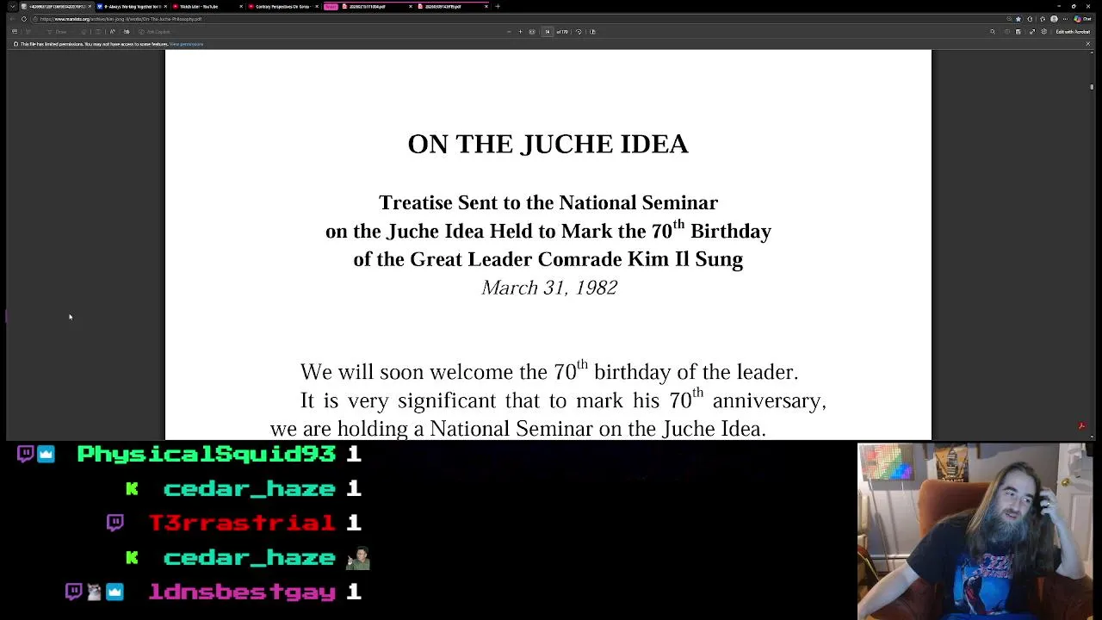Viewport: 1102px width, 620px height.
Task: Switch to the Always Working Together tab
Action: pyautogui.click(x=132, y=6)
